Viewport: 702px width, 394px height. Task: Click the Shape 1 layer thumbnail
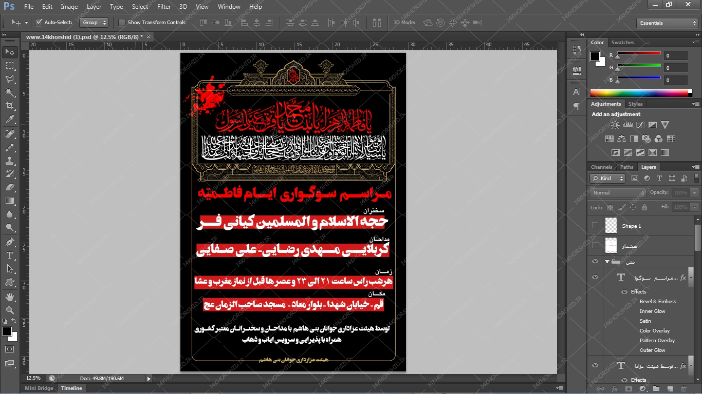point(611,226)
